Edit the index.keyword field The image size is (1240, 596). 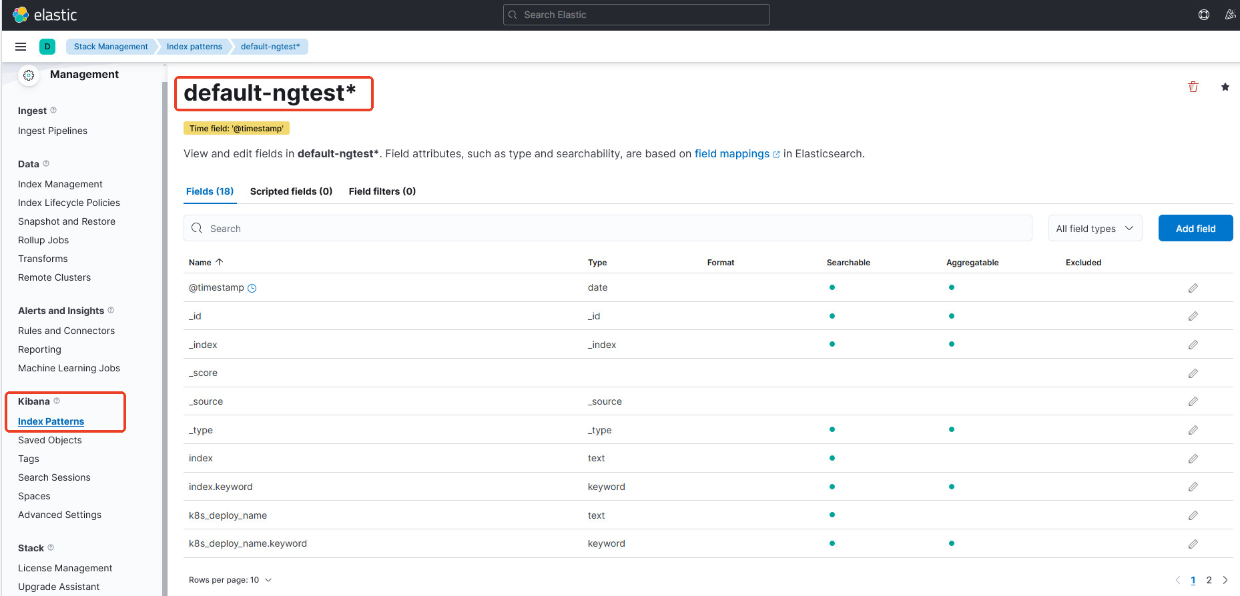point(1193,487)
